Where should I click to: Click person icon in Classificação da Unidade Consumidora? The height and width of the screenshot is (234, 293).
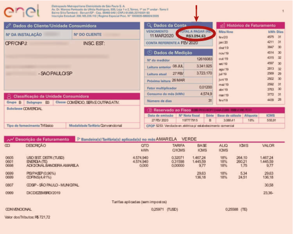9,96
